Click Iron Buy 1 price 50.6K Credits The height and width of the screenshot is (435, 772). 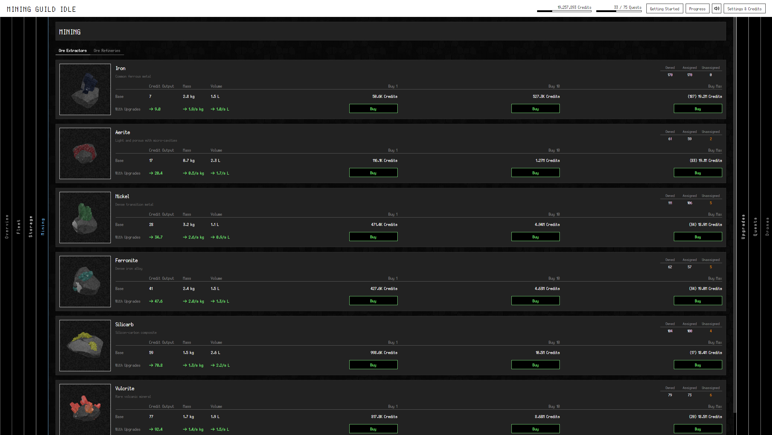pos(385,96)
